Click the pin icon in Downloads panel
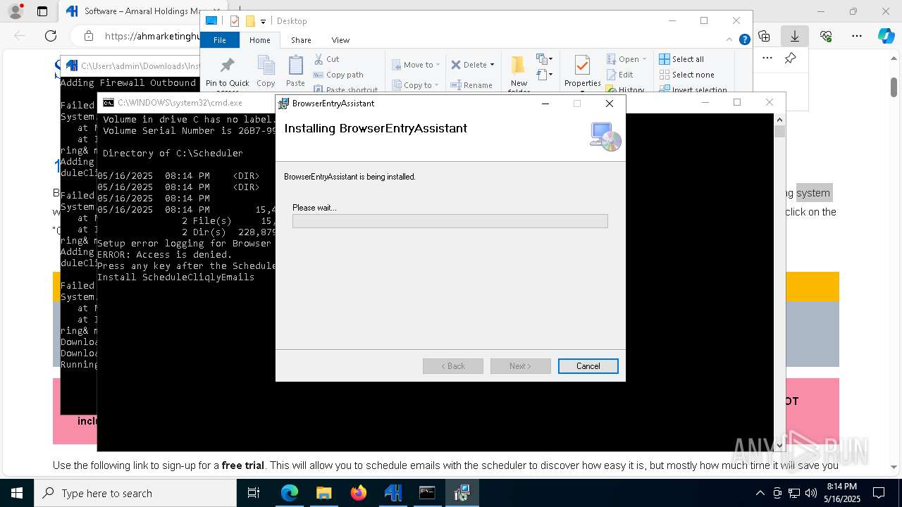902x507 pixels. tap(790, 58)
